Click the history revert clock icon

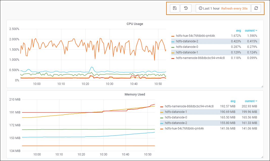[186, 8]
